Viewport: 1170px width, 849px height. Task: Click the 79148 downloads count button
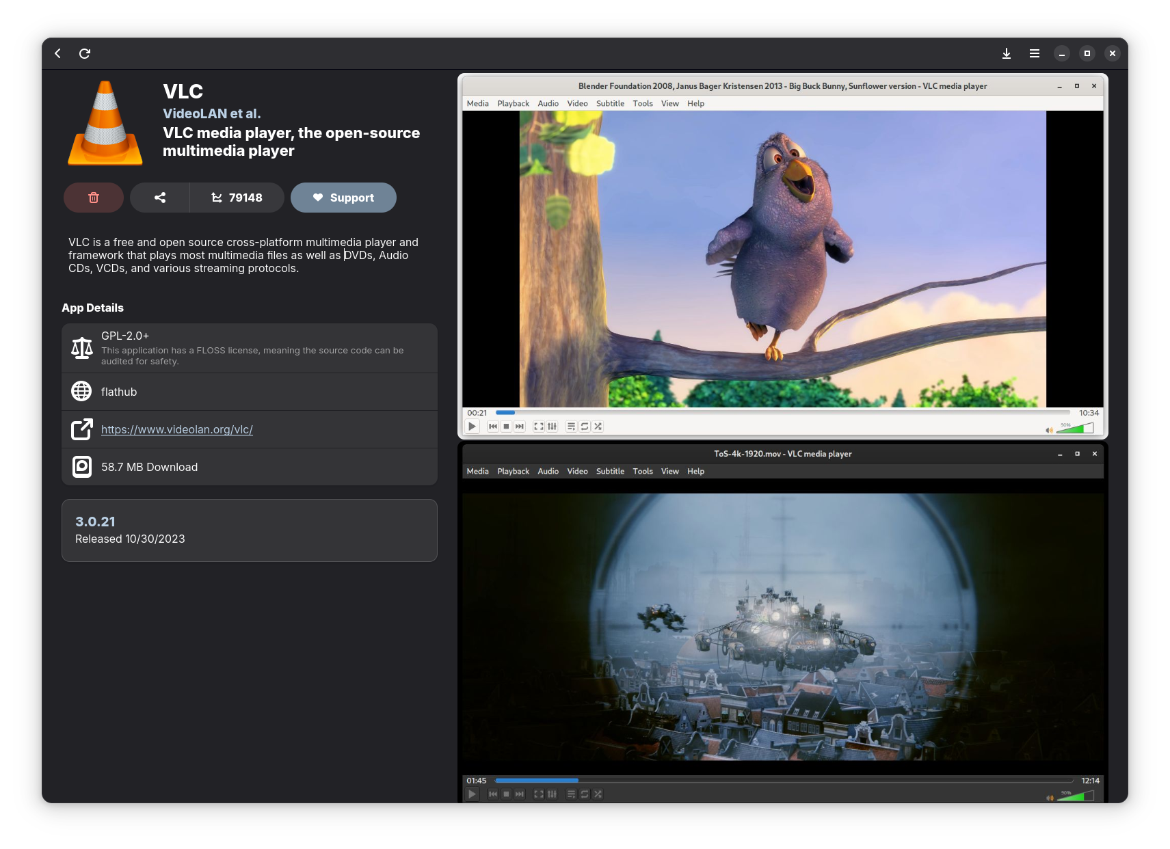point(237,198)
